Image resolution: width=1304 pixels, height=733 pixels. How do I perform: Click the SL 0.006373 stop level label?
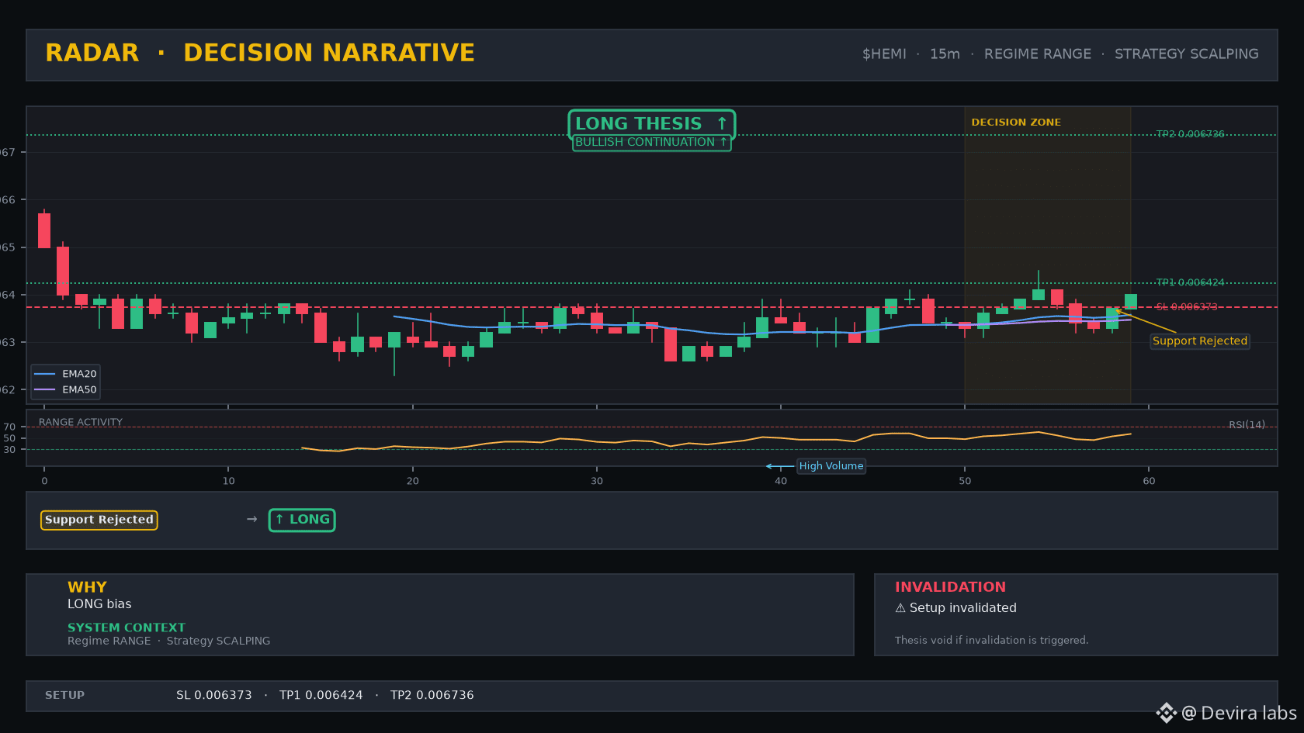1187,307
